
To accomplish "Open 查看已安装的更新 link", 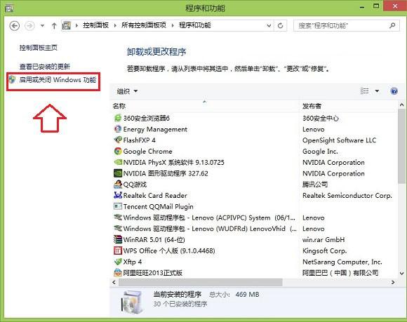I will 45,67.
